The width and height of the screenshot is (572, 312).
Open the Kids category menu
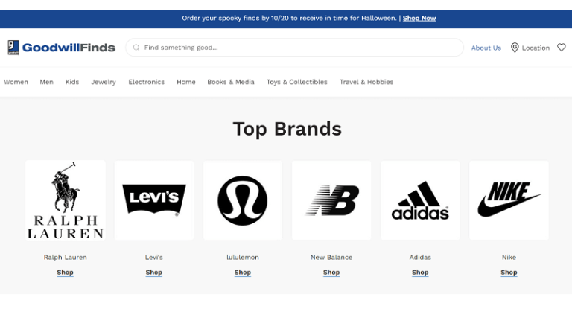71,82
